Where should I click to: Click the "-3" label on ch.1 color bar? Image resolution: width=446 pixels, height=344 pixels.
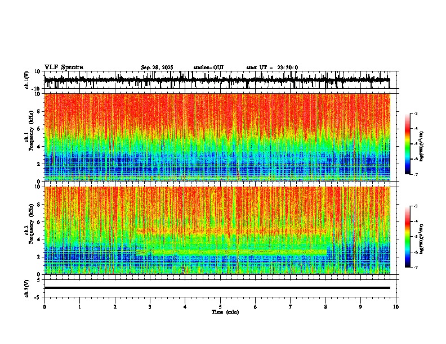pos(416,114)
